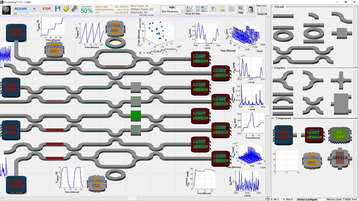Click the save floppy disk icon
Viewport: 359px width, 201px height.
tap(57, 8)
